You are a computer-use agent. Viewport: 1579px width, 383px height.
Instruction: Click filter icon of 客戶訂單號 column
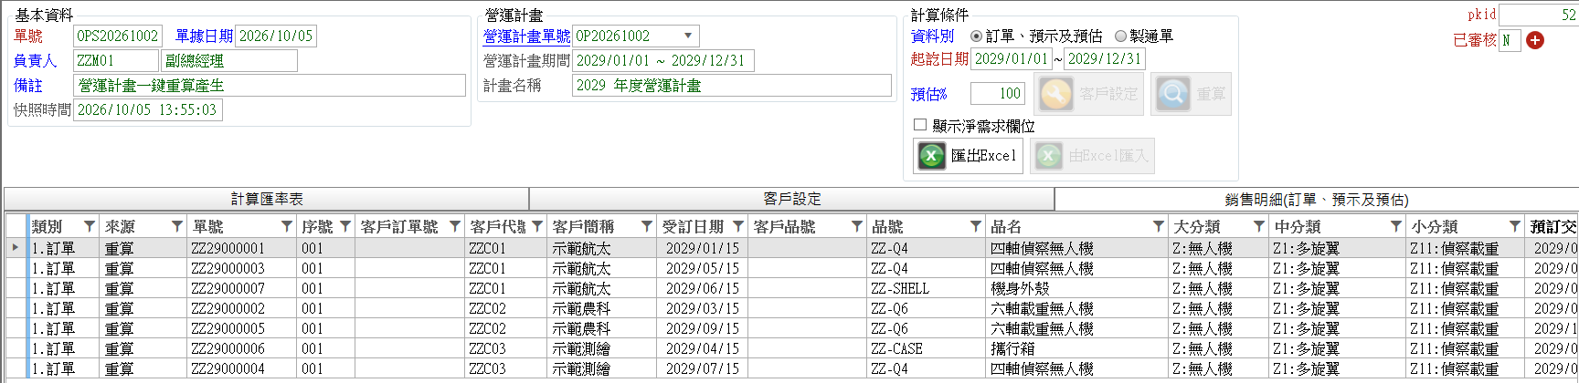455,226
